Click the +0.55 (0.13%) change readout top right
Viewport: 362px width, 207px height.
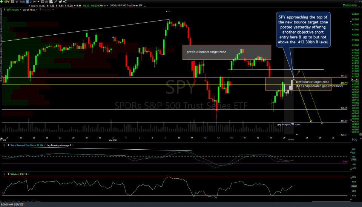tap(350, 6)
